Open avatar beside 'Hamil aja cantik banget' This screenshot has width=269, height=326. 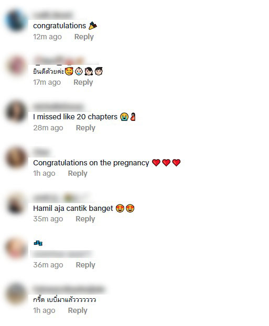[x=16, y=203]
